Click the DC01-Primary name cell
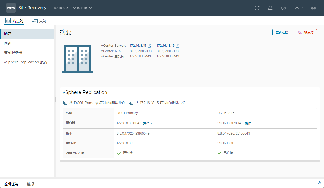 tap(127, 113)
